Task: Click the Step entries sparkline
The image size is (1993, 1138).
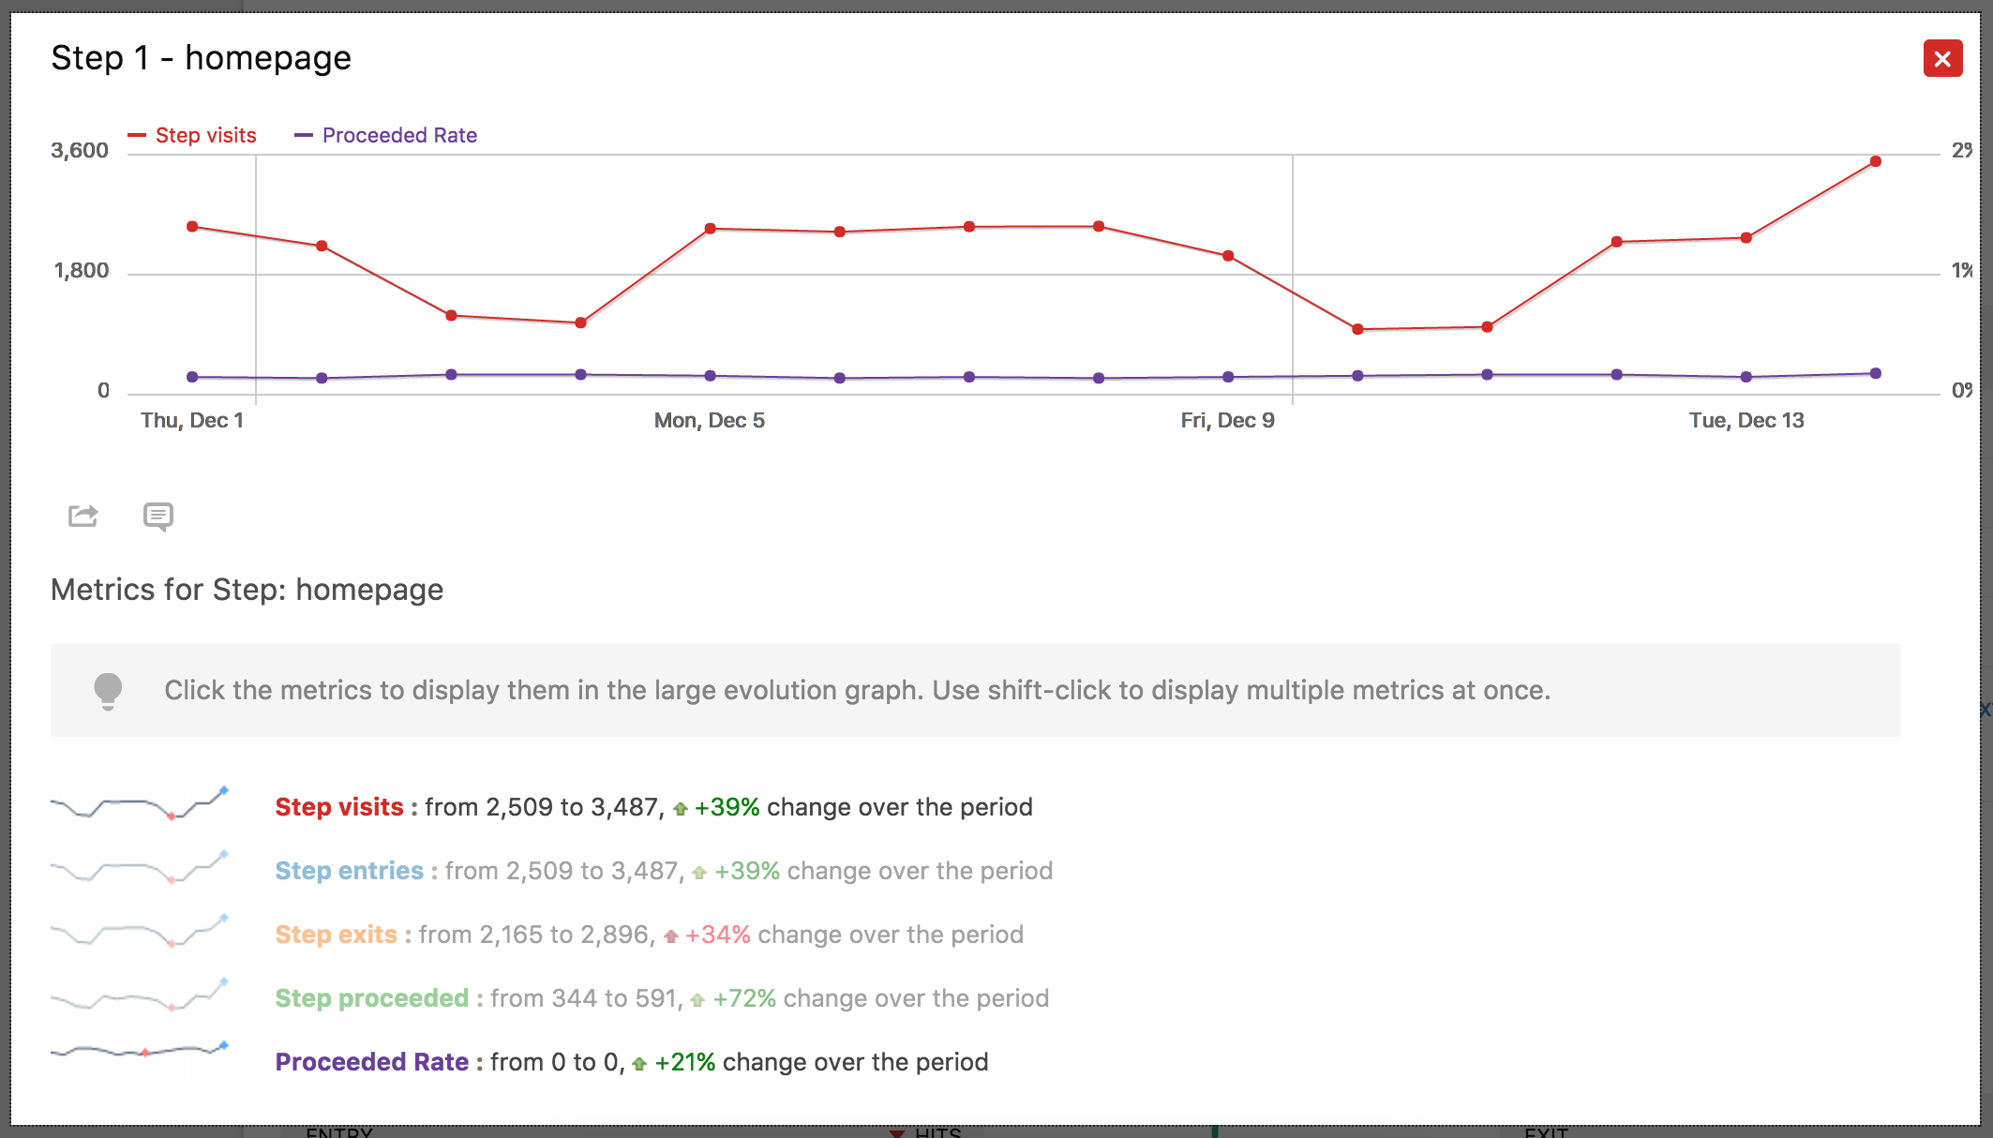Action: [x=140, y=869]
